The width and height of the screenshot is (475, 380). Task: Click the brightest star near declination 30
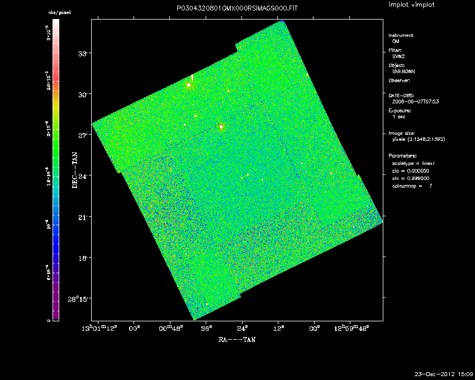click(x=189, y=85)
